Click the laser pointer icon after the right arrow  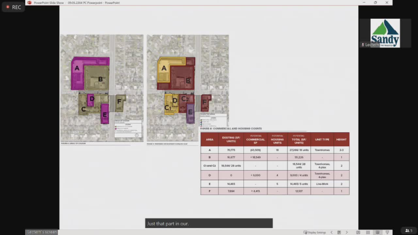pos(358,232)
